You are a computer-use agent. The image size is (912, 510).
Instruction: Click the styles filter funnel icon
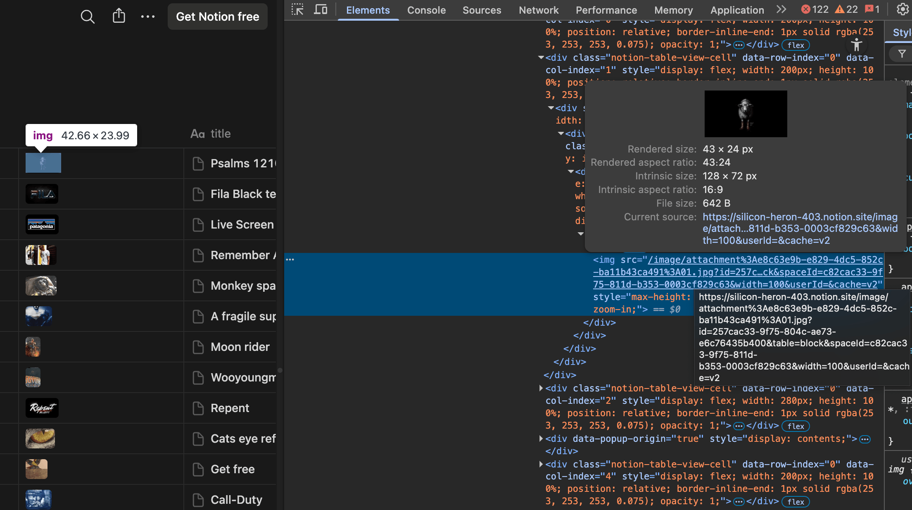pyautogui.click(x=902, y=54)
